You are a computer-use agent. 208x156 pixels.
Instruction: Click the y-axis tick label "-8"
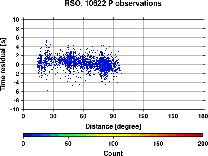click(x=16, y=101)
